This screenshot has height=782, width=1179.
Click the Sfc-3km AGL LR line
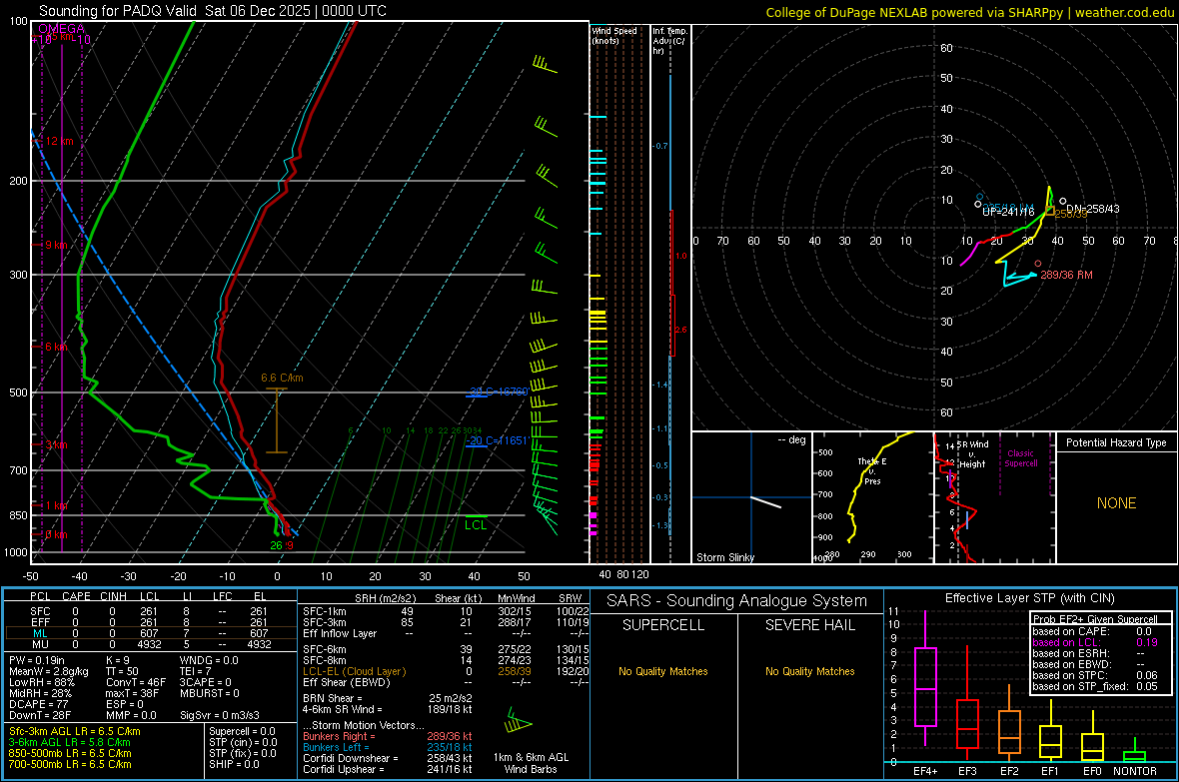75,731
